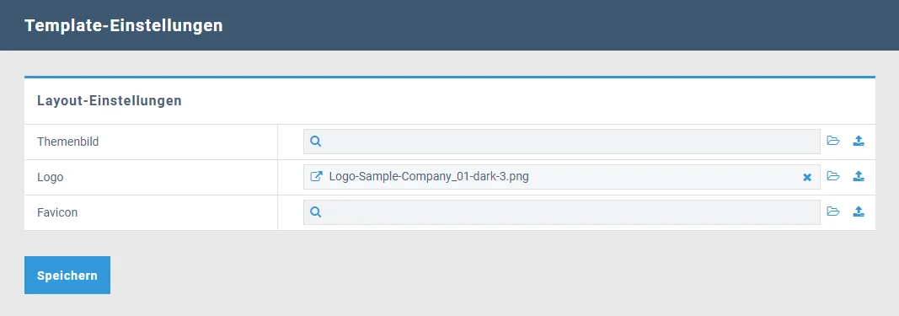Click the Template-Einstellungen page title

point(124,26)
